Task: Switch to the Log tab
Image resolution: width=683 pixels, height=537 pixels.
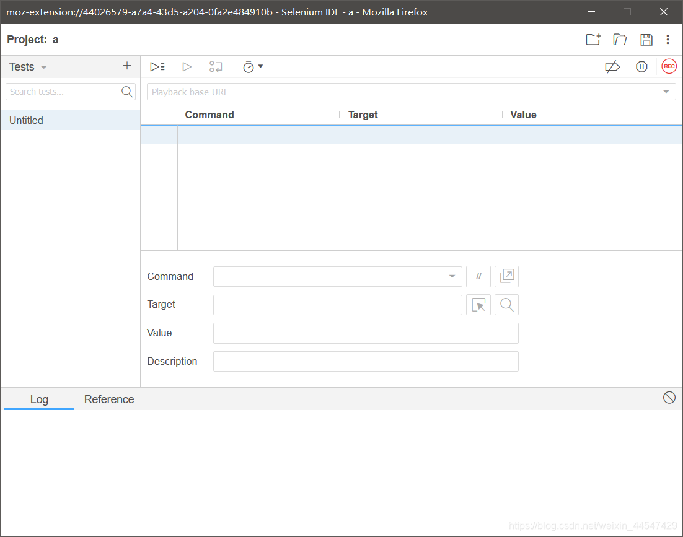Action: point(39,399)
